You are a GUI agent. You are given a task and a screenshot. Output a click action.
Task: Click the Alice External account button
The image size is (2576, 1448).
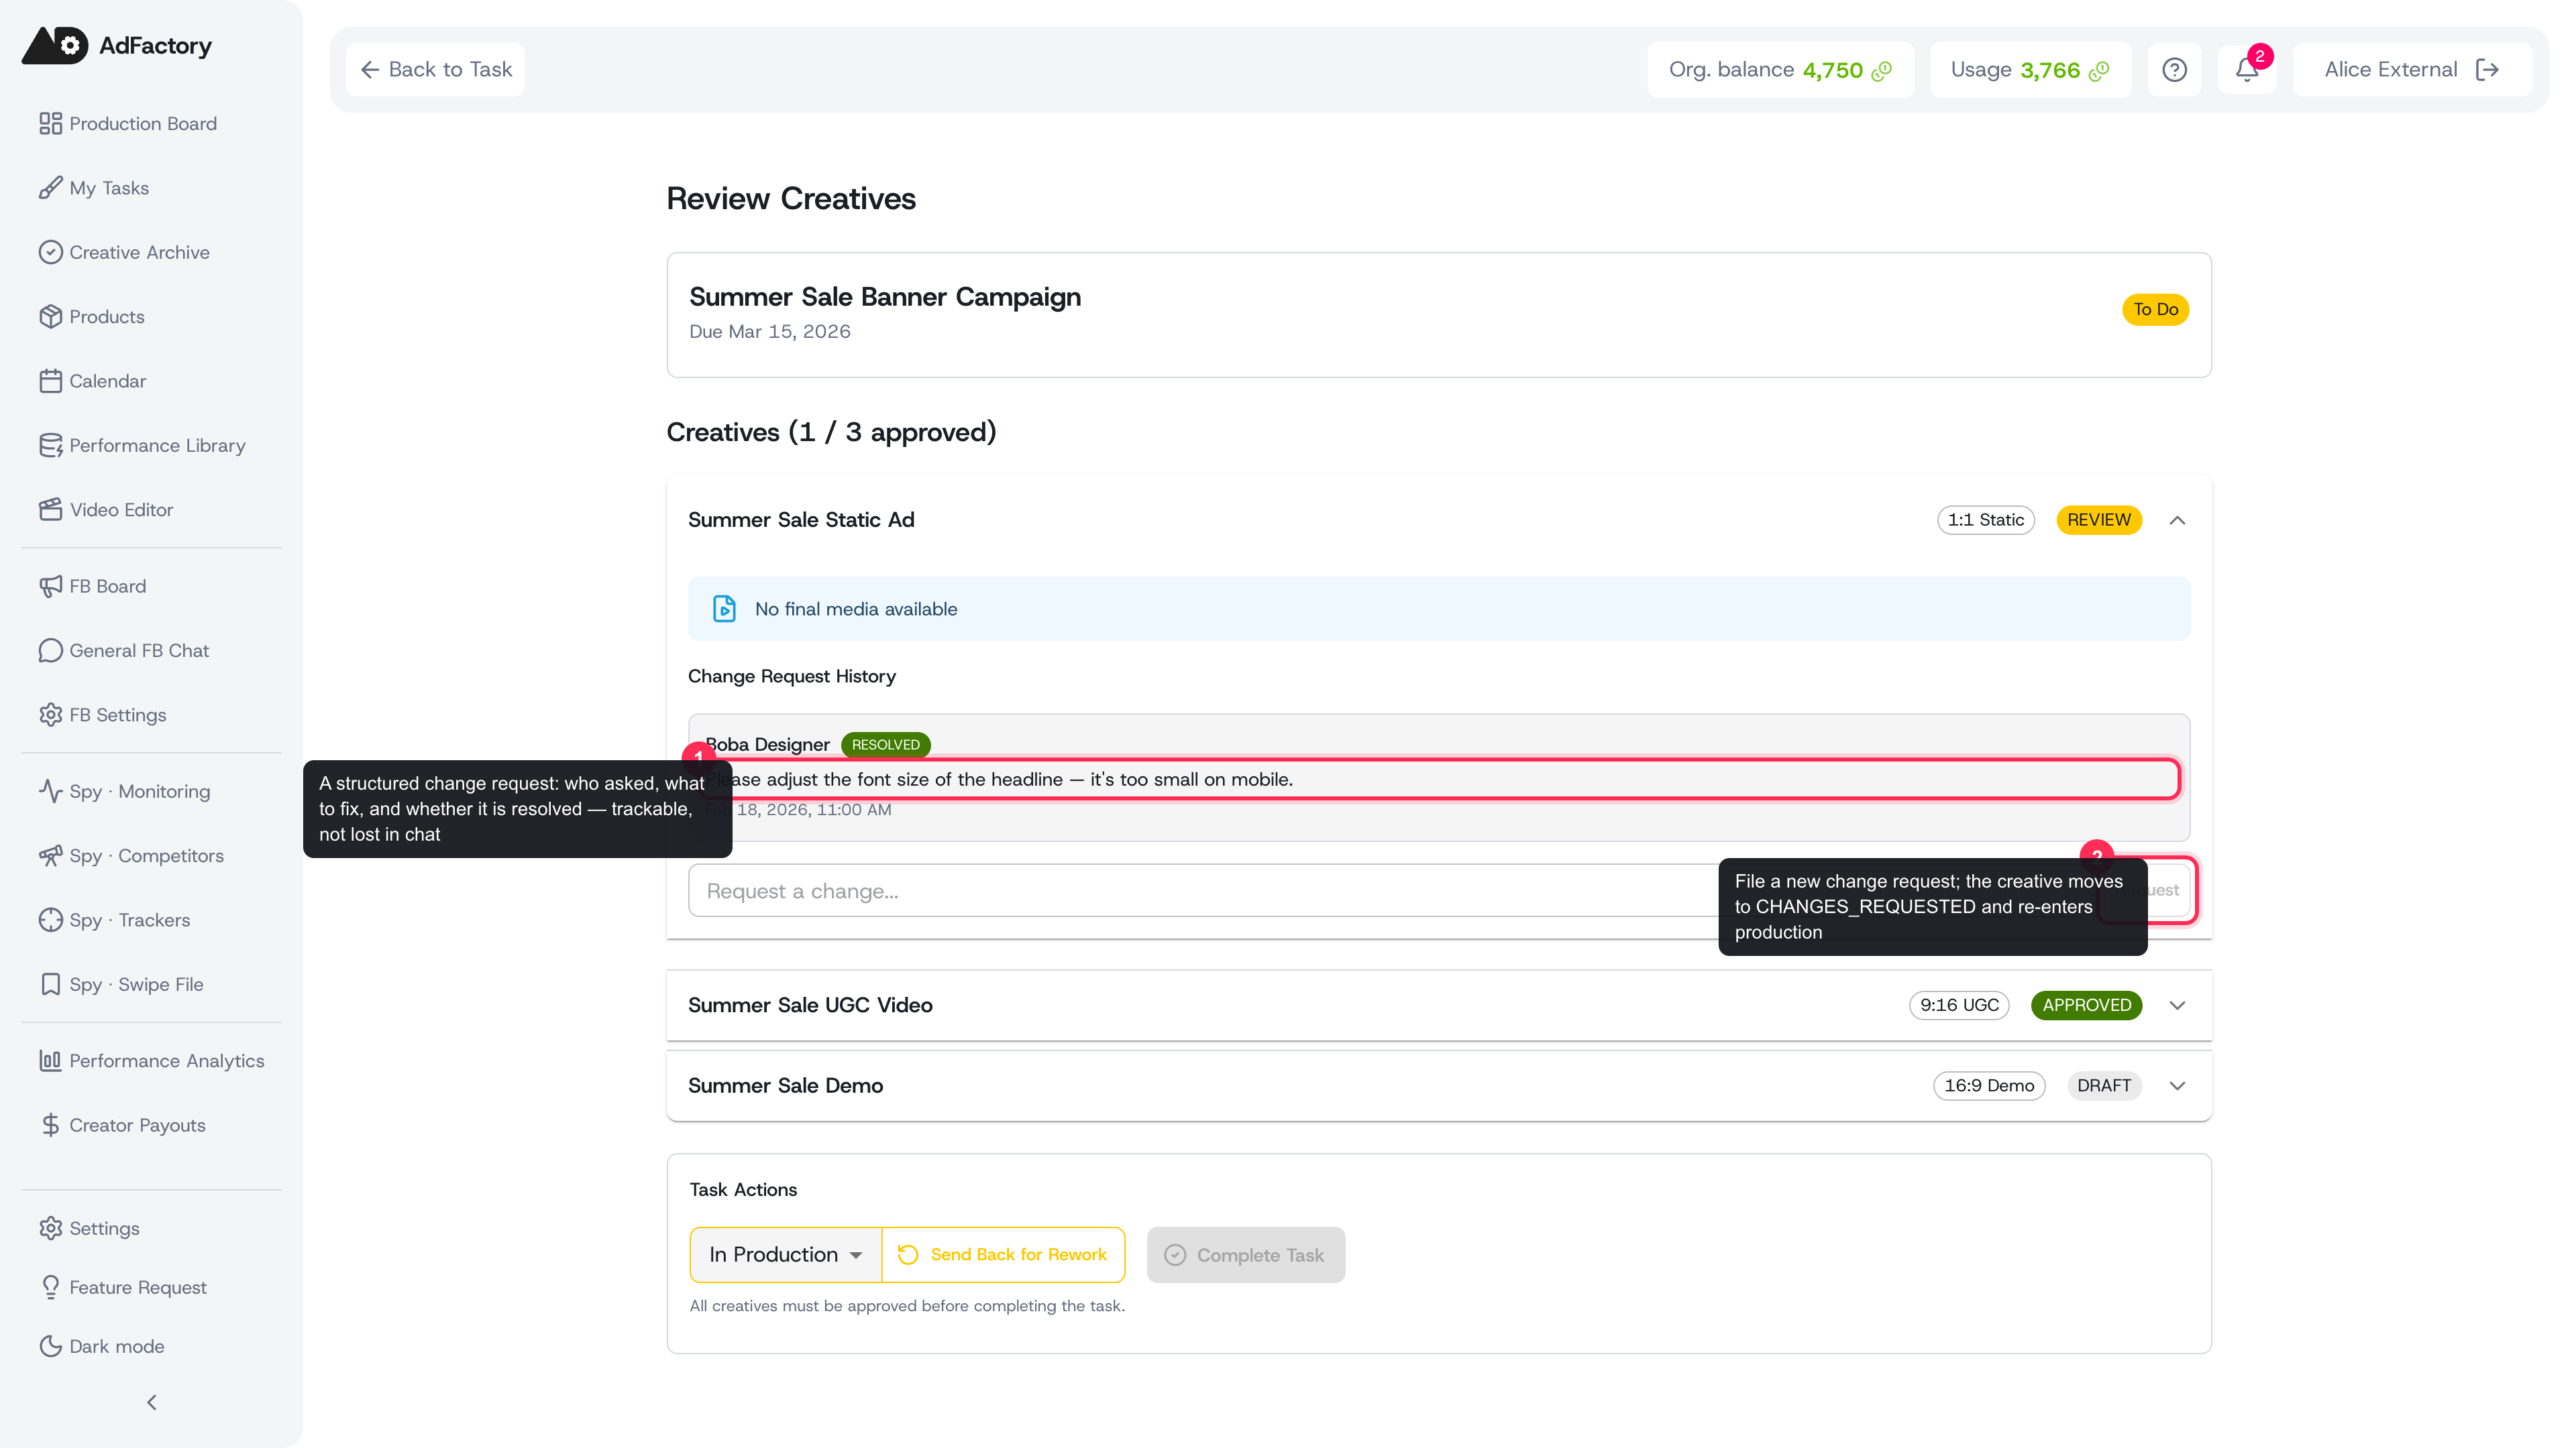(2412, 70)
